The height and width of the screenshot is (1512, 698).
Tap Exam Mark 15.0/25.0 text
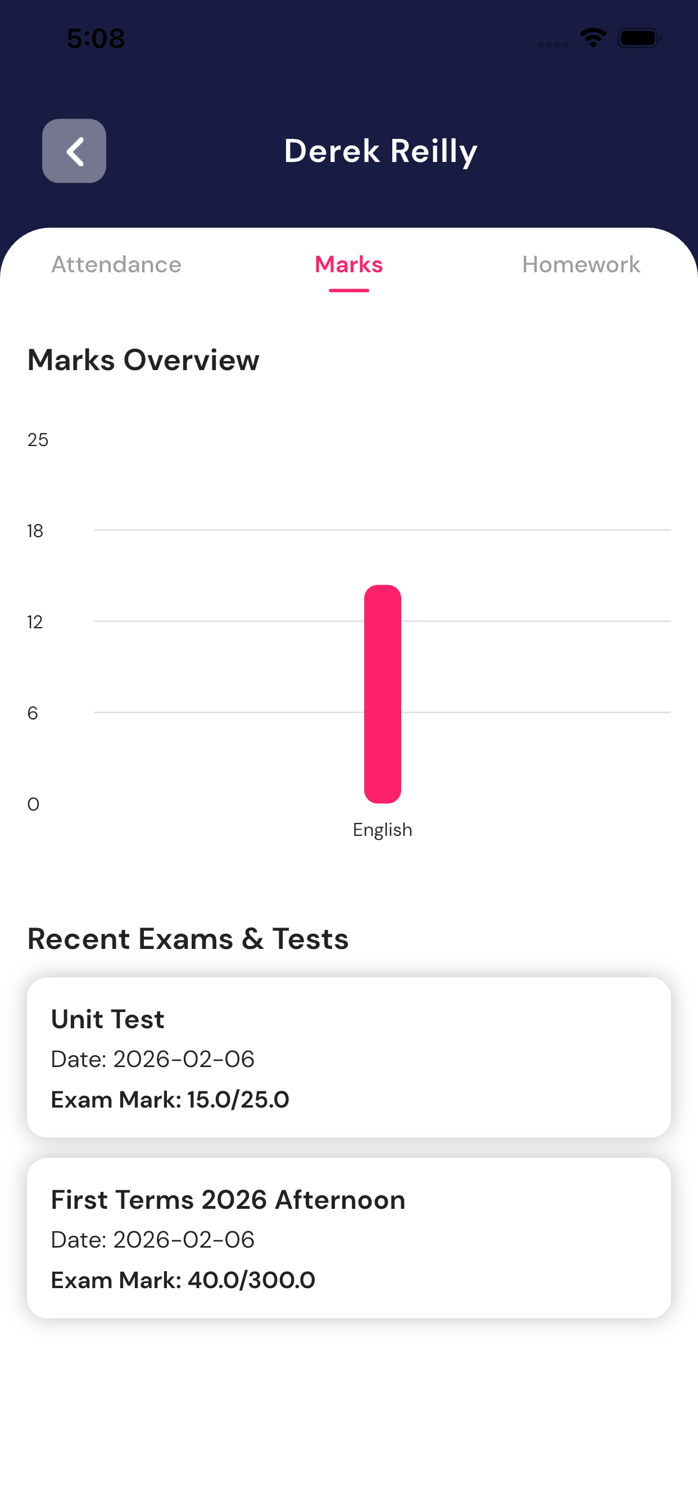[x=170, y=1099]
